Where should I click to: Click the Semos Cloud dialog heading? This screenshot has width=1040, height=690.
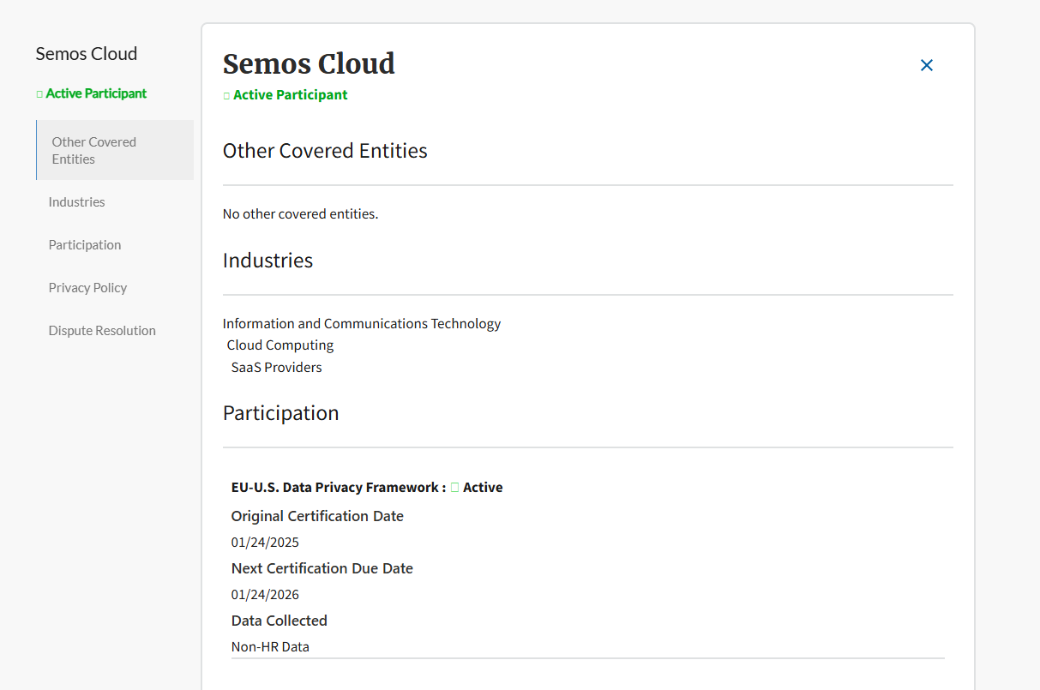[309, 63]
